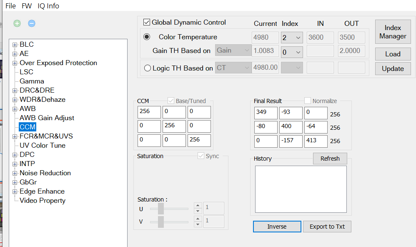
Task: Refresh the History list
Action: [x=330, y=159]
